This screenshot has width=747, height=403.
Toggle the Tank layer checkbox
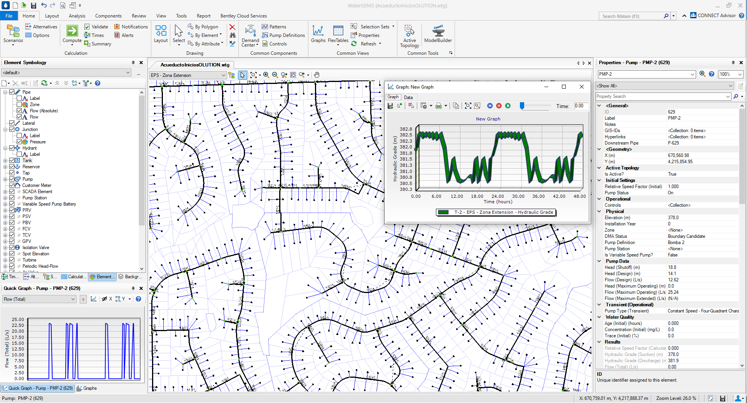[x=12, y=161]
